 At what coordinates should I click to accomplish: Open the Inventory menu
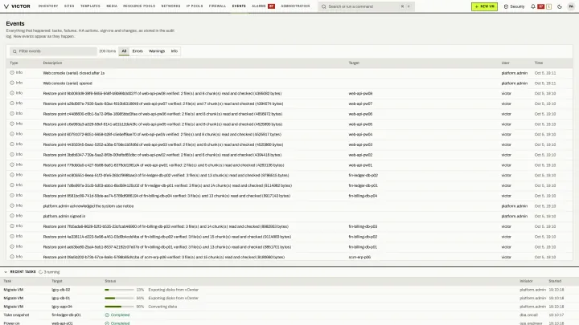[x=48, y=6]
